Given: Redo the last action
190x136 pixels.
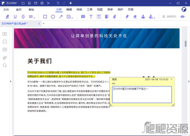Looking at the screenshot, I should [x=64, y=3].
